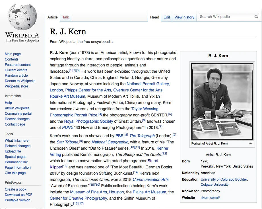Visit the Wikipedia store link
This screenshot has height=209, width=262.
point(16,86)
